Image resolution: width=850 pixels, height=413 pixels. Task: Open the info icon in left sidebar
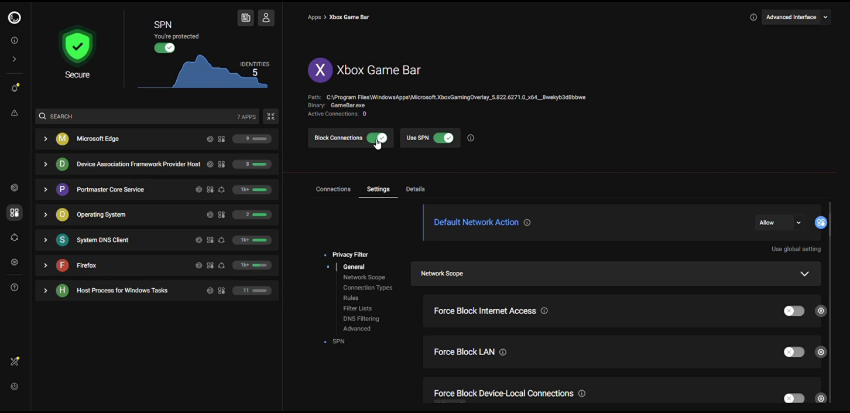point(15,40)
